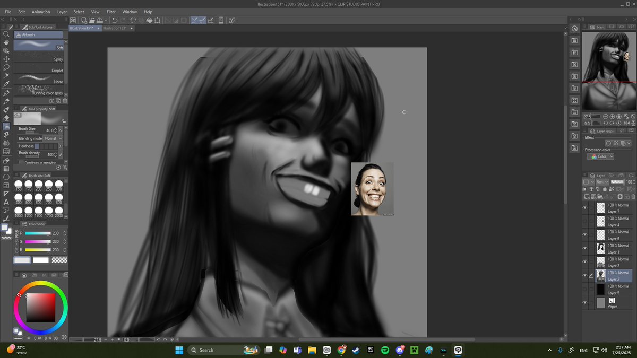Select the Eyedropper tool

(x=6, y=84)
